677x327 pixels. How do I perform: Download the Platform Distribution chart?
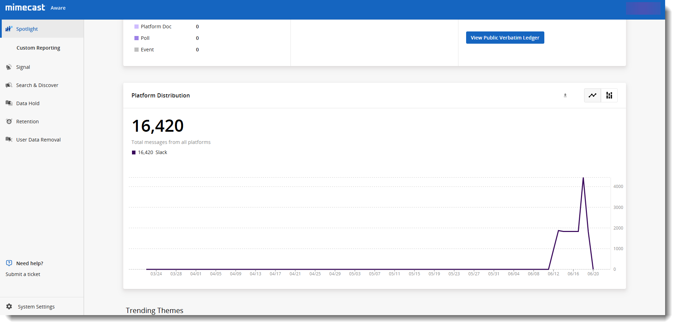click(x=565, y=95)
